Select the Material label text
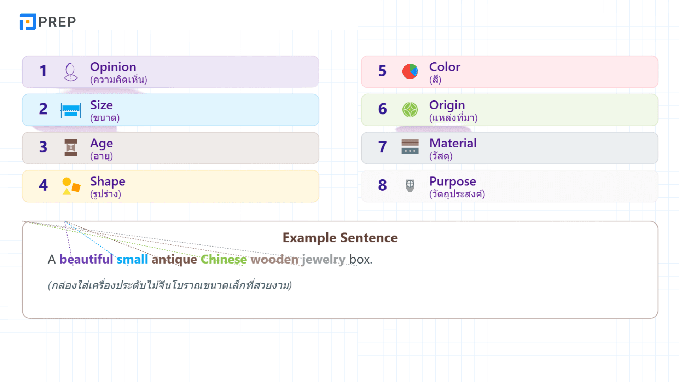Screen dimensions: 679x382 pos(453,143)
